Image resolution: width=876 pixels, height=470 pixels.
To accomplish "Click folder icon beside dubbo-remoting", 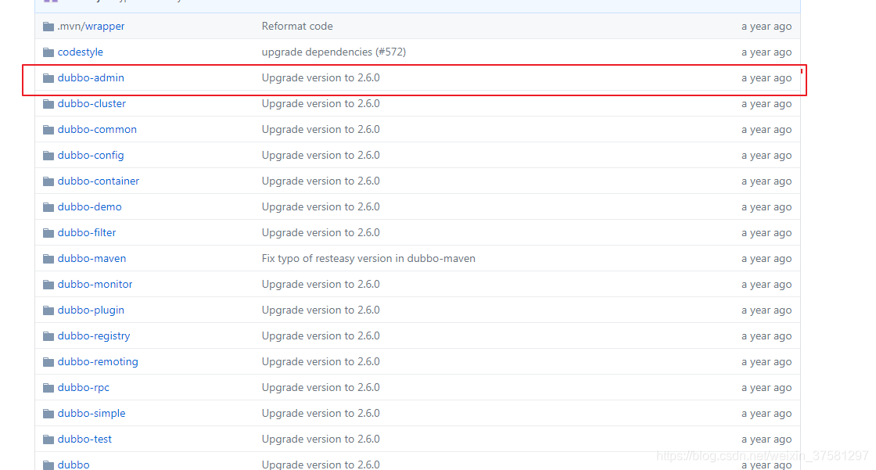I will [x=48, y=361].
